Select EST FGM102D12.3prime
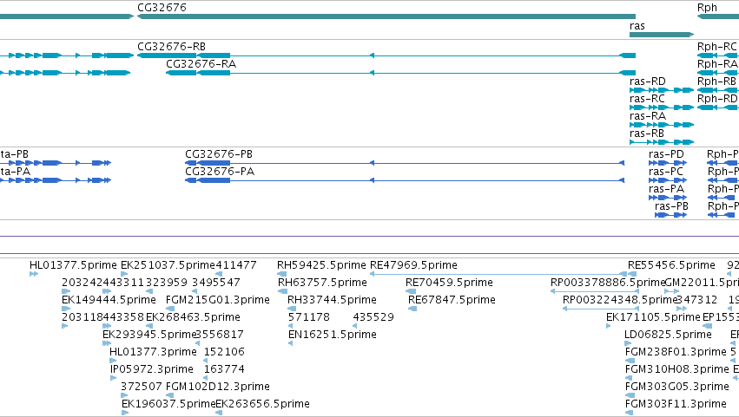Viewport: 739px width, 417px height. pyautogui.click(x=218, y=387)
